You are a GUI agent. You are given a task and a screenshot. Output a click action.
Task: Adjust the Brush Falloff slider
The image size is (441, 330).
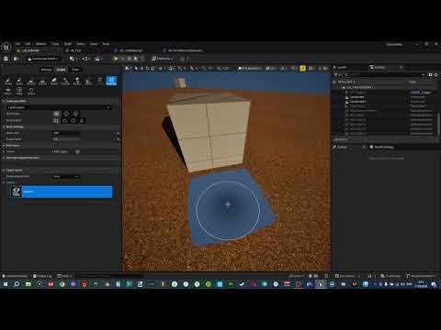point(66,139)
